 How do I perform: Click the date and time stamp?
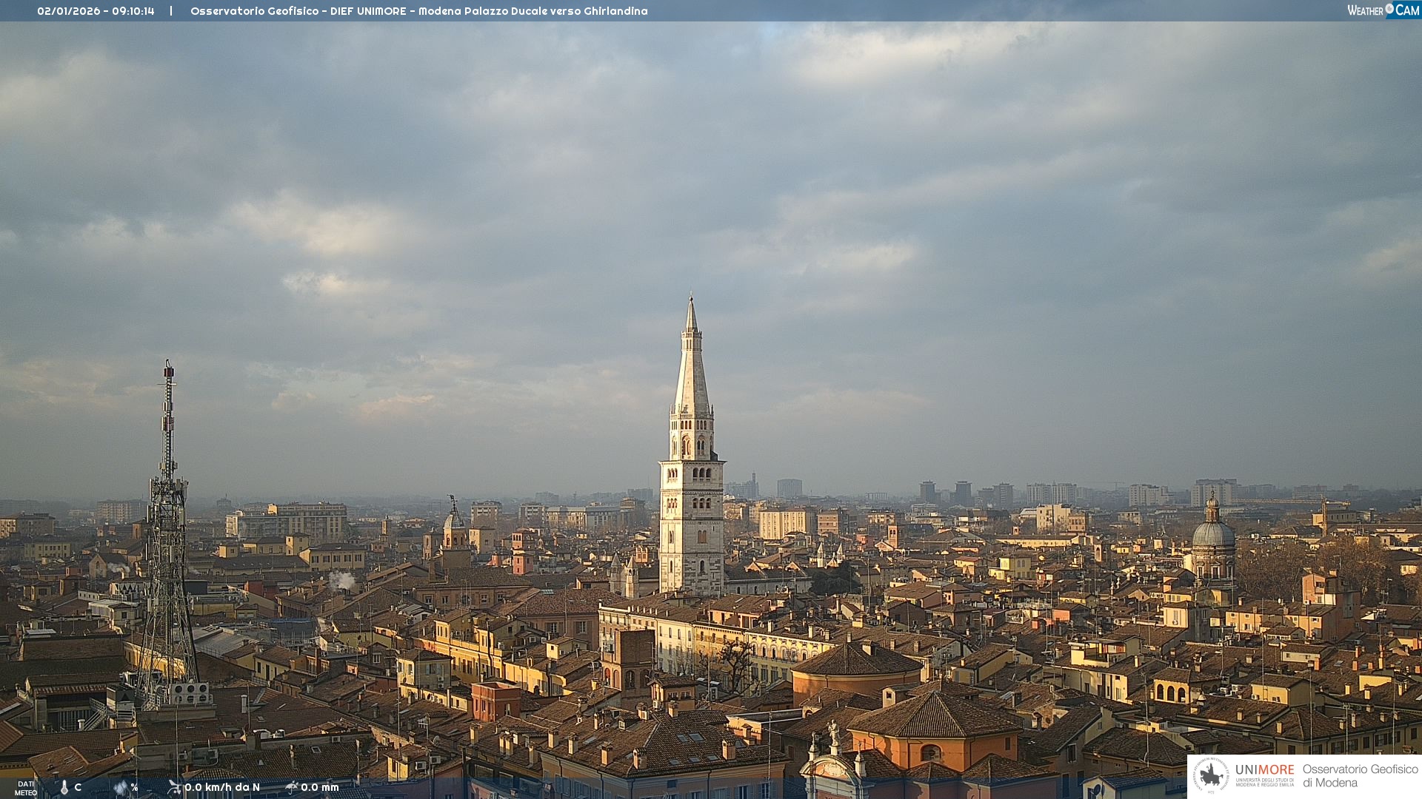click(96, 11)
